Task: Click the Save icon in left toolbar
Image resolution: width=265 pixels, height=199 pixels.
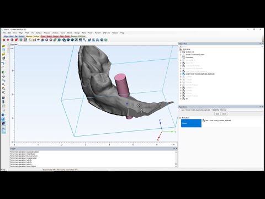Action: 3,58
